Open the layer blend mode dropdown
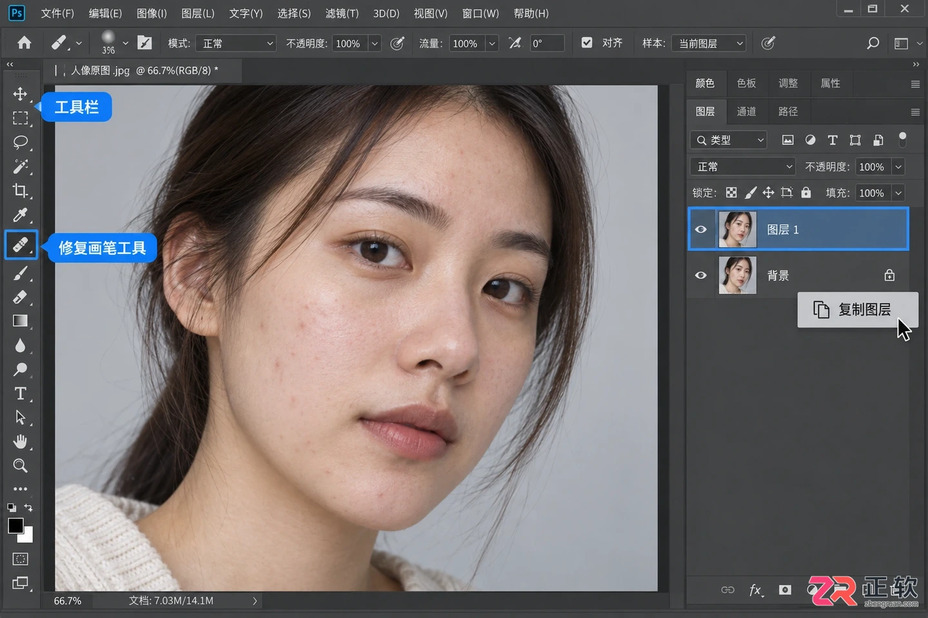The height and width of the screenshot is (618, 928). point(743,167)
